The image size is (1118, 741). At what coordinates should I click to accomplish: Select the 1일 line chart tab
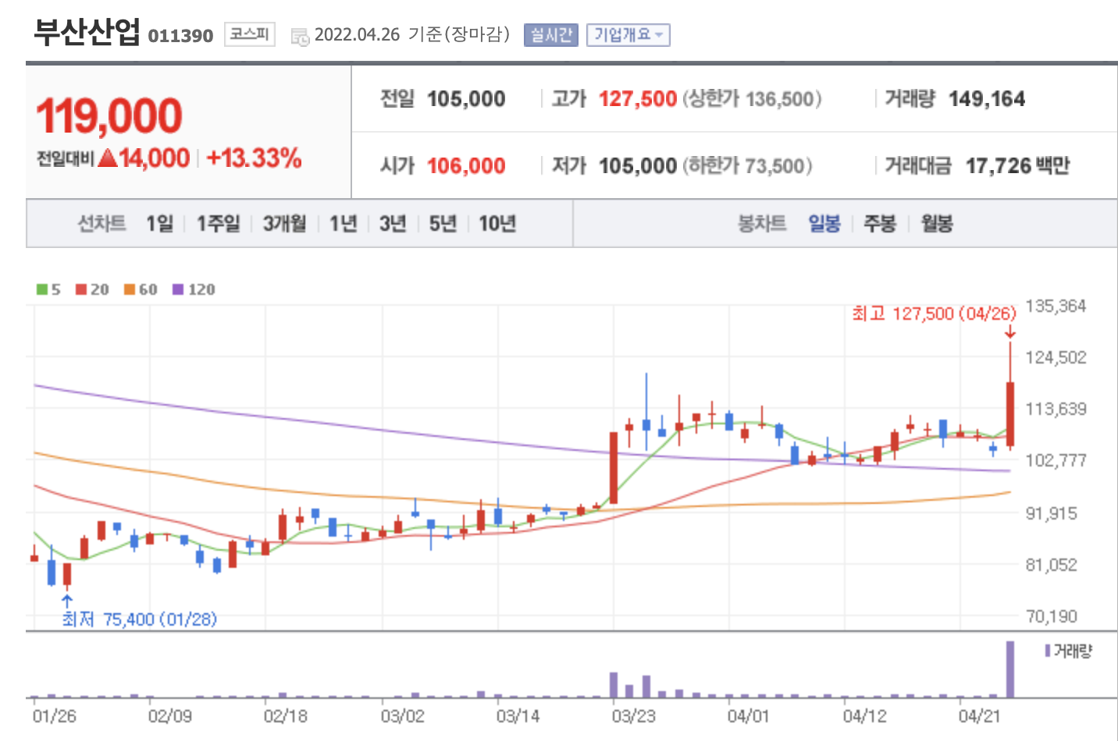point(160,224)
